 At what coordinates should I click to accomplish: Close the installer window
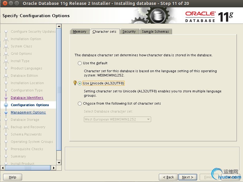5,3
